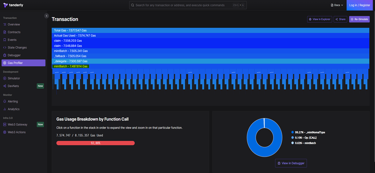This screenshot has height=173, width=375.
Task: Click the Log in / Register button
Action: [x=359, y=5]
